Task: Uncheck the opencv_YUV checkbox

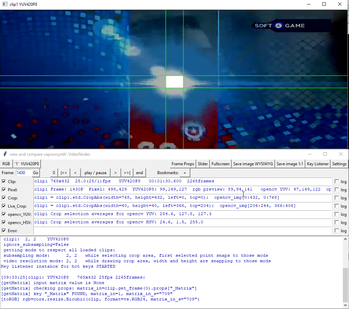Action: (4, 214)
